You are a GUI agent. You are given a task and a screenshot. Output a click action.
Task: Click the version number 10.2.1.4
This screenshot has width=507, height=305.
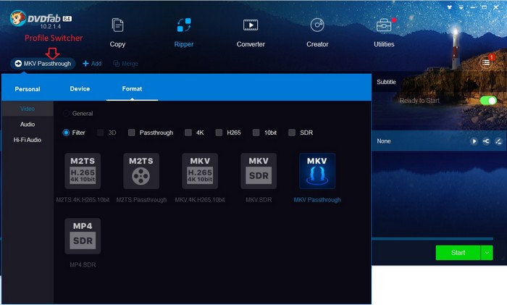51,27
